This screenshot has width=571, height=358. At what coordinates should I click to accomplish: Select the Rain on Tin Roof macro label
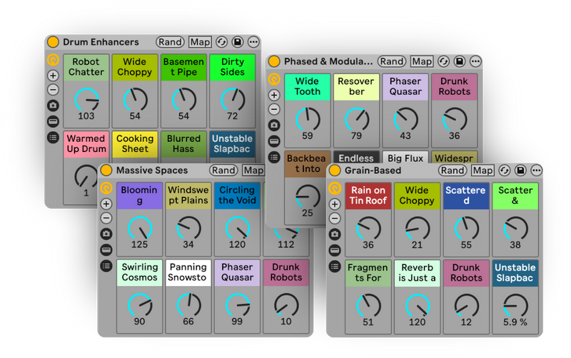(x=368, y=195)
